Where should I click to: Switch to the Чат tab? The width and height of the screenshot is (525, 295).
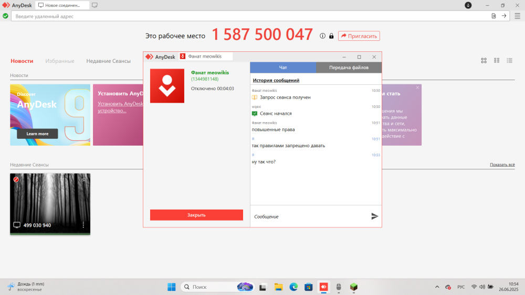[283, 68]
